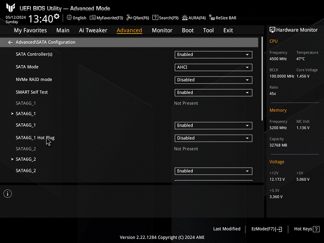Switch to the Ai Tweaker tab
324x243 pixels.
coord(93,30)
